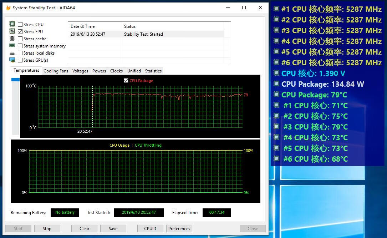Maximize the System Stability Test window

(244, 7)
